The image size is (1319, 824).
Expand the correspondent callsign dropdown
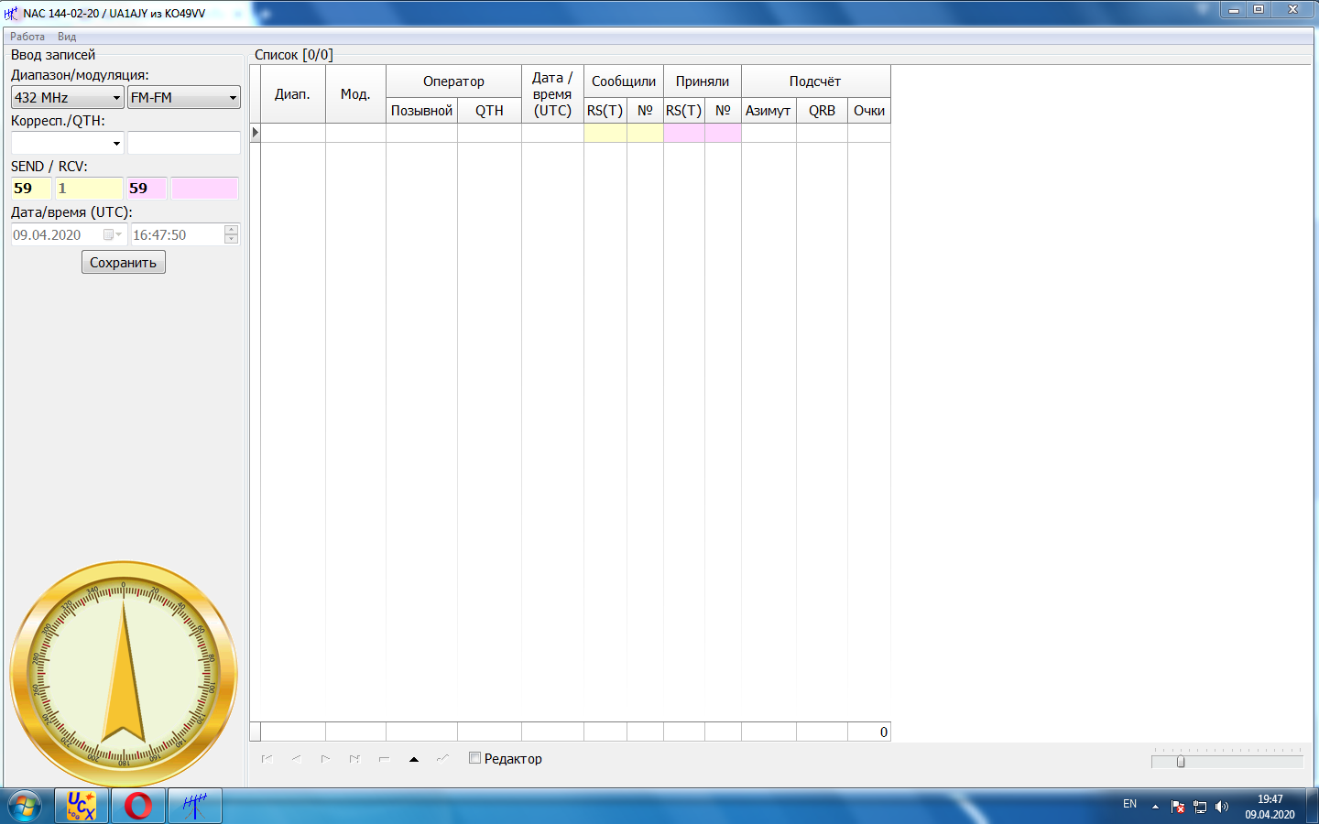116,144
